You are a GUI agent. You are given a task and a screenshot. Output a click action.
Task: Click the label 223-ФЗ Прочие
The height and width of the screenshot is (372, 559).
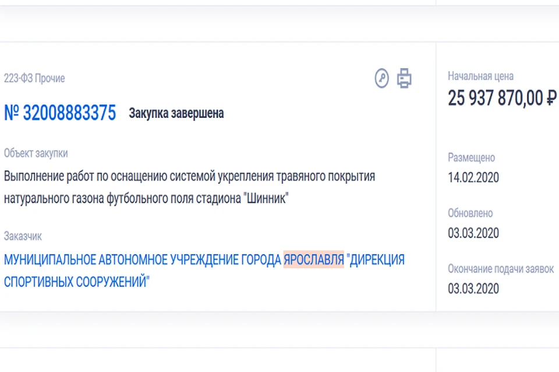coord(34,78)
